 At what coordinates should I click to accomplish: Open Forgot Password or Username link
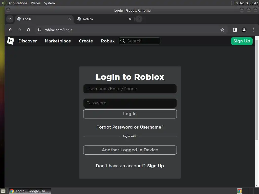(x=130, y=127)
